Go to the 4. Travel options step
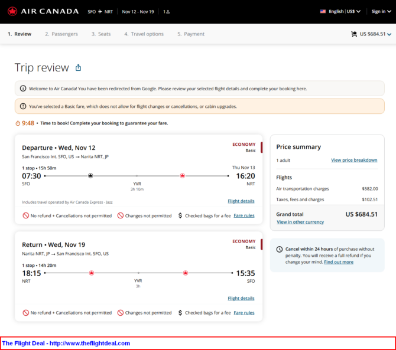 click(x=144, y=34)
